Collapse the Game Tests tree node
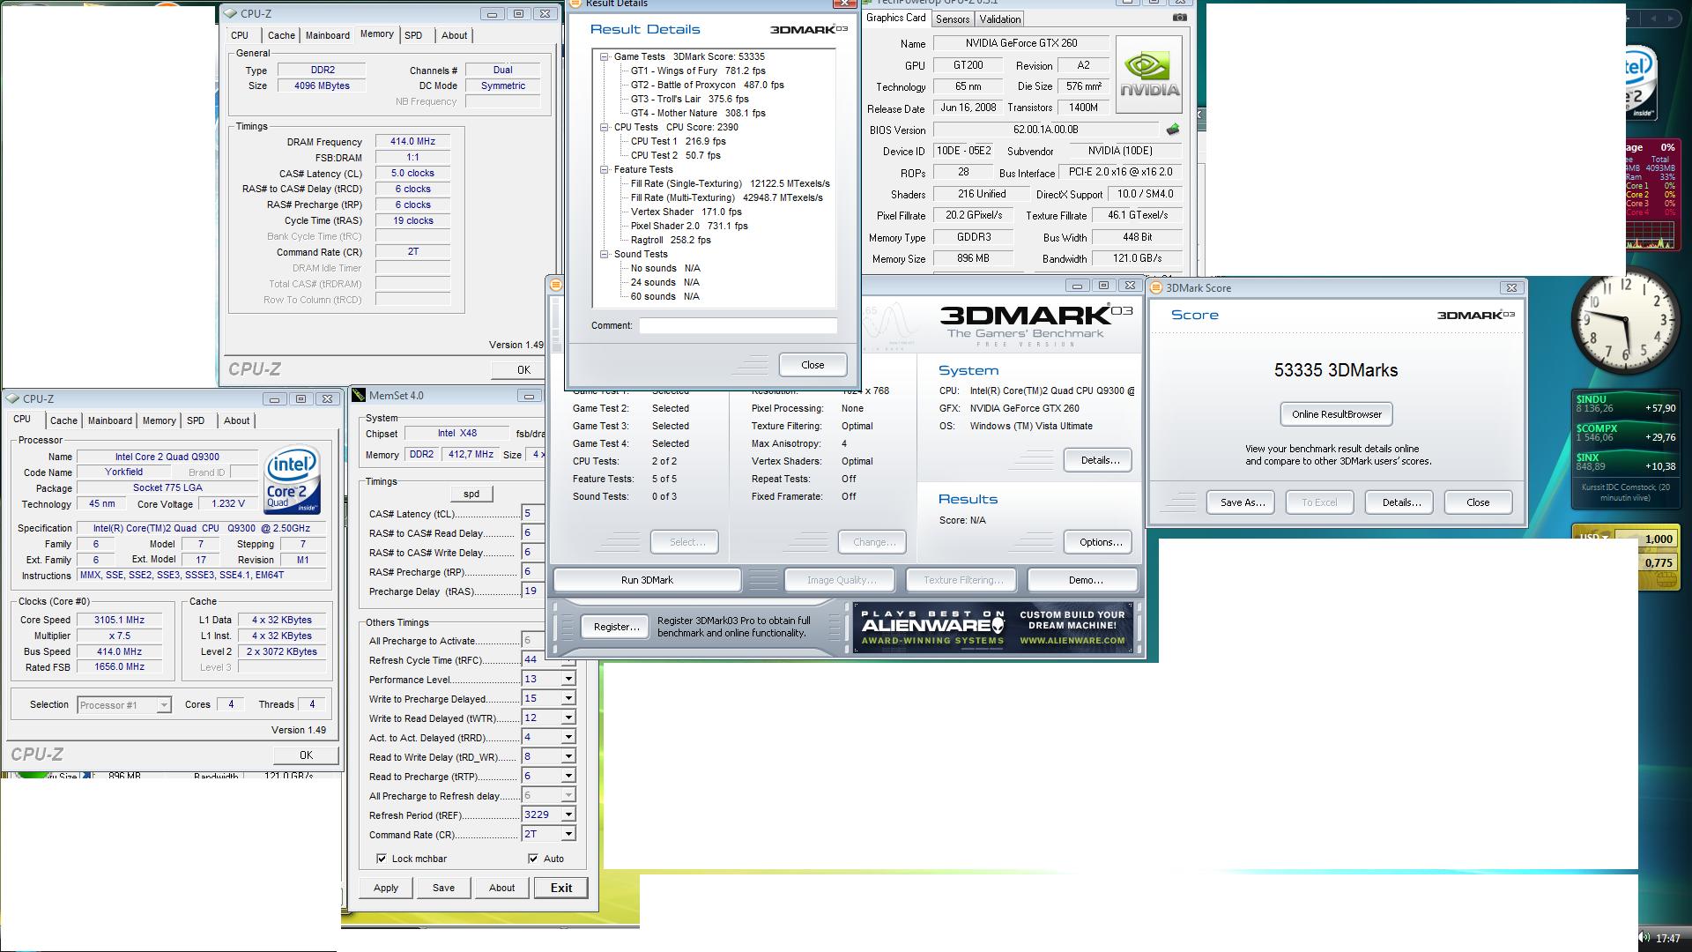The width and height of the screenshot is (1692, 952). click(x=605, y=56)
